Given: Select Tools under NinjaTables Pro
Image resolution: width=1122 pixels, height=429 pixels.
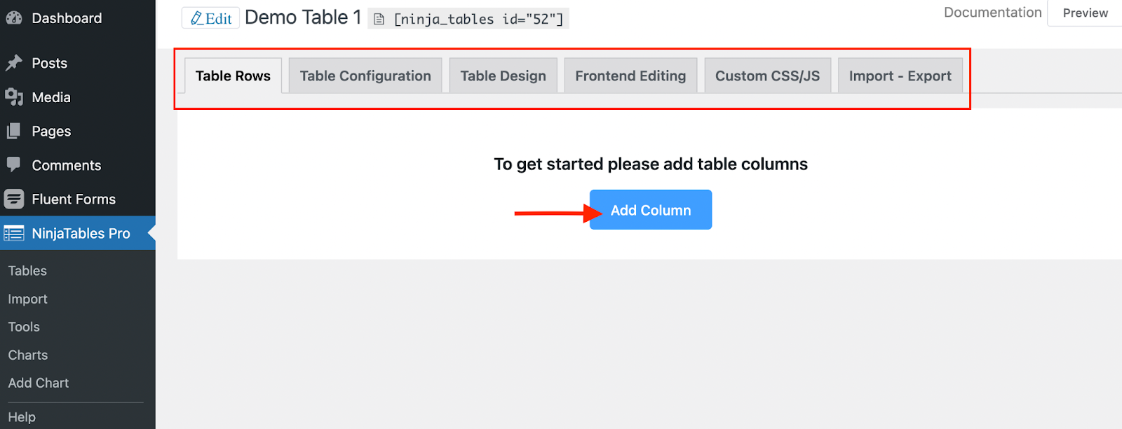Looking at the screenshot, I should pos(24,327).
